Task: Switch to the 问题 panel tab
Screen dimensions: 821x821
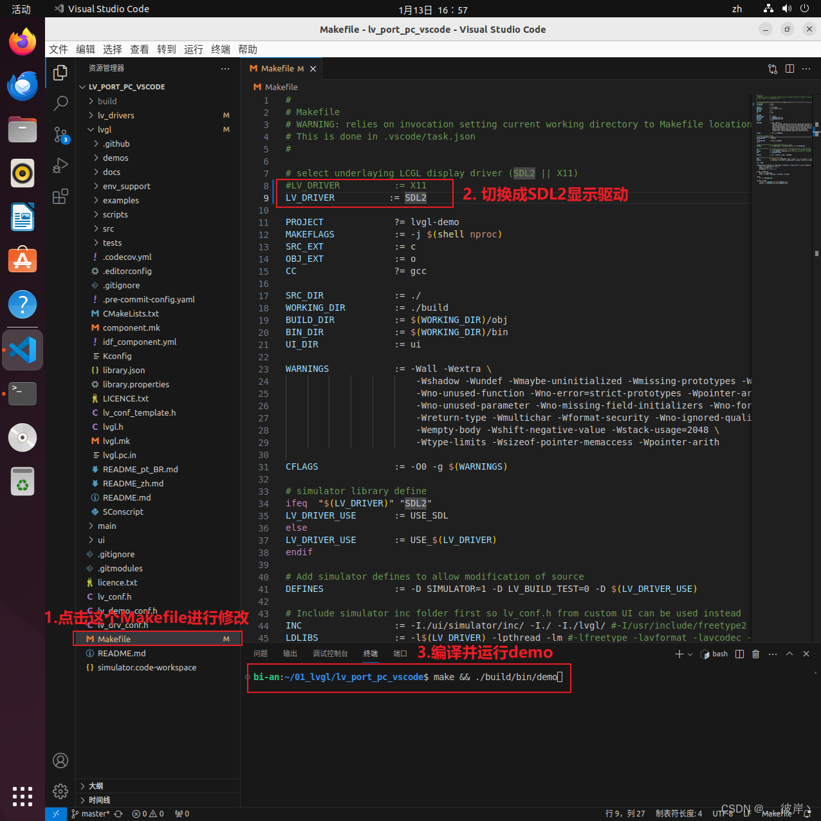Action: click(261, 654)
